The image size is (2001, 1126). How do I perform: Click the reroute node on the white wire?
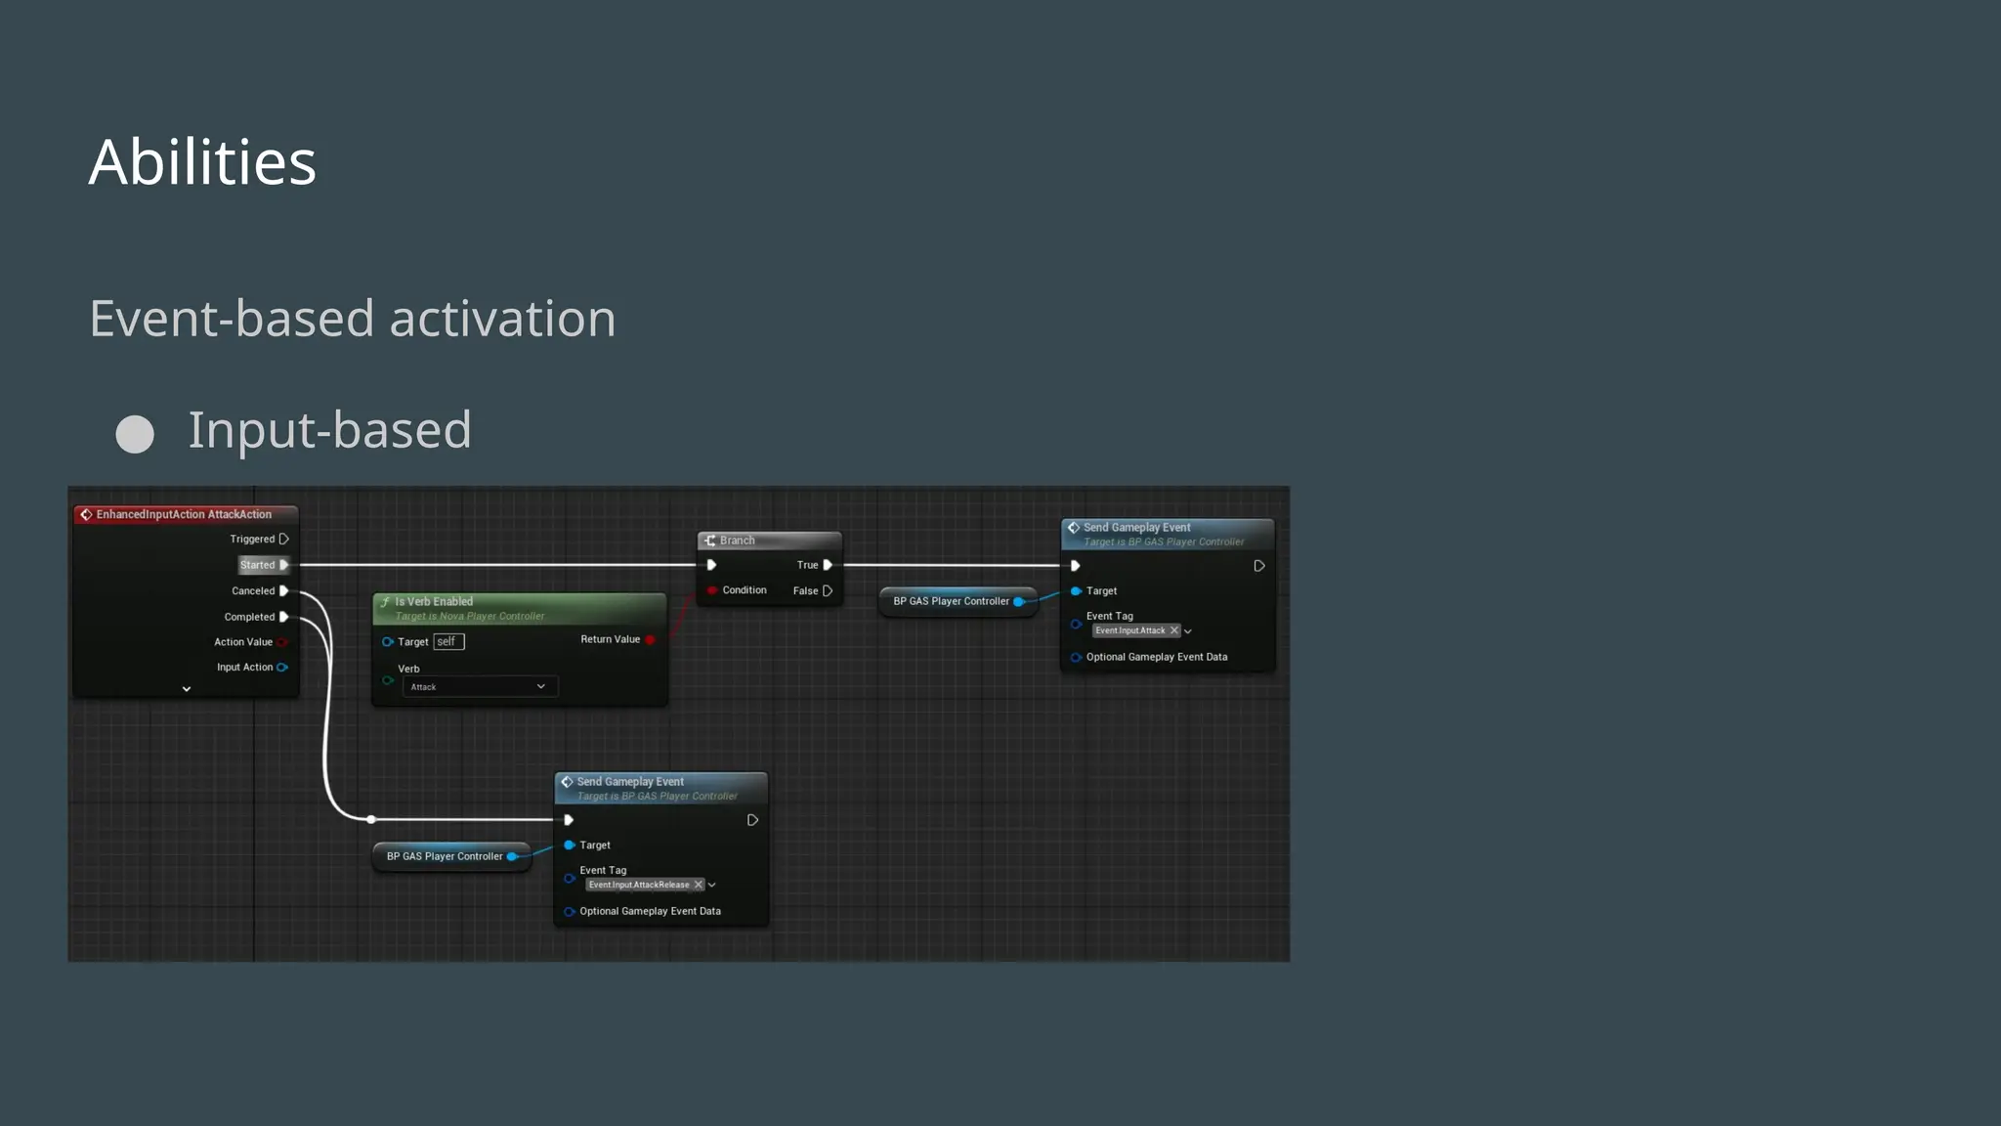371,819
